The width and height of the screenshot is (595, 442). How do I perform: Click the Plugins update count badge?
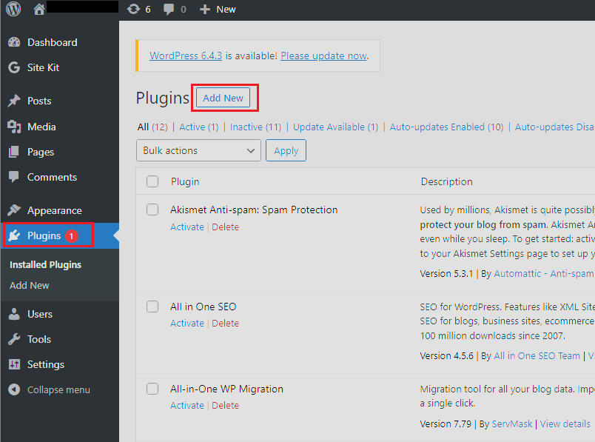pyautogui.click(x=71, y=236)
